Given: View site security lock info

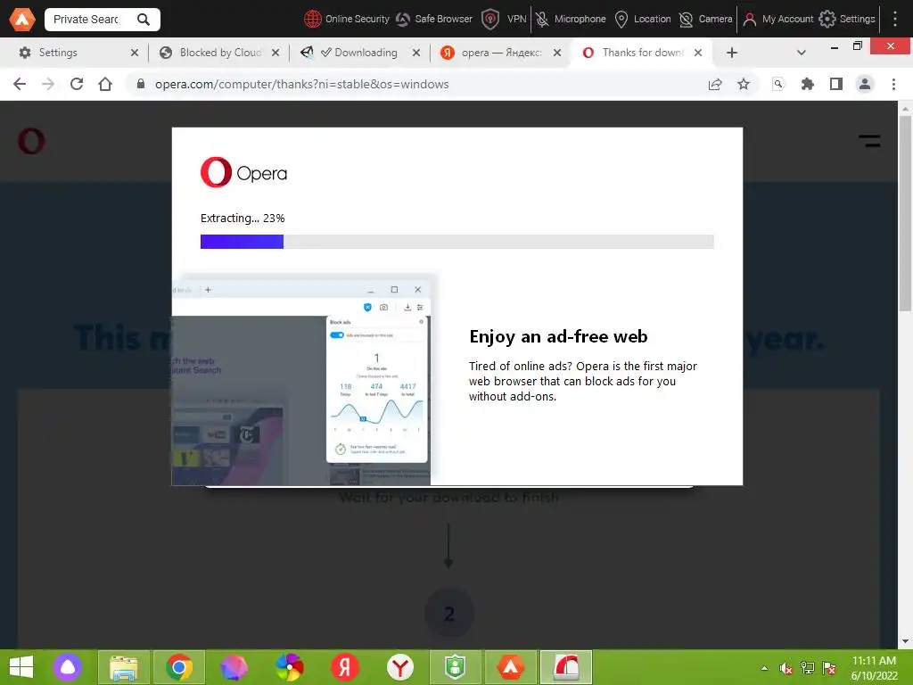Looking at the screenshot, I should point(140,84).
